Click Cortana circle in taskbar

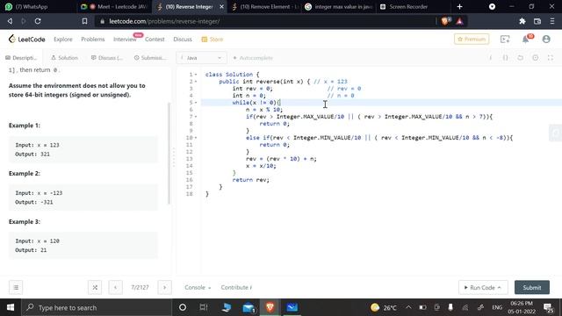click(x=183, y=307)
